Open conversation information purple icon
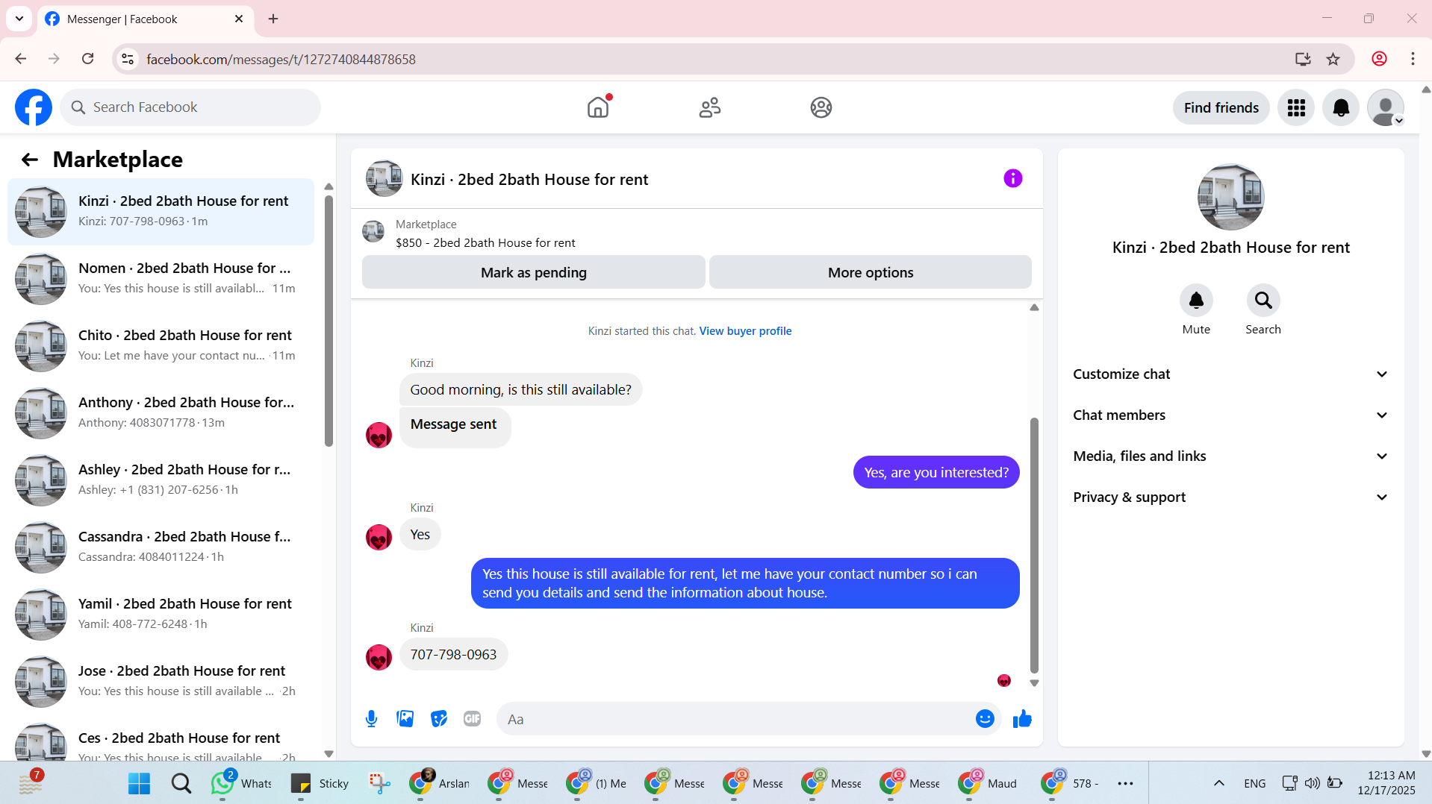 1012,178
